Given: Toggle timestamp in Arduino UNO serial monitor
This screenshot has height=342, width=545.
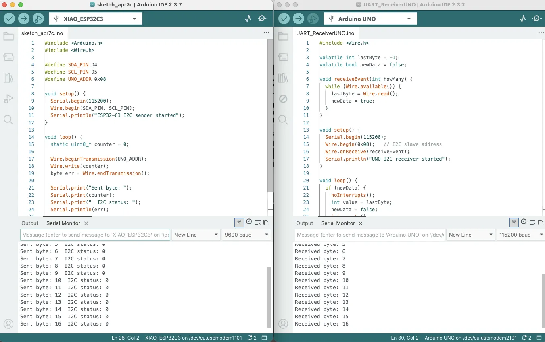Looking at the screenshot, I should click(x=524, y=222).
